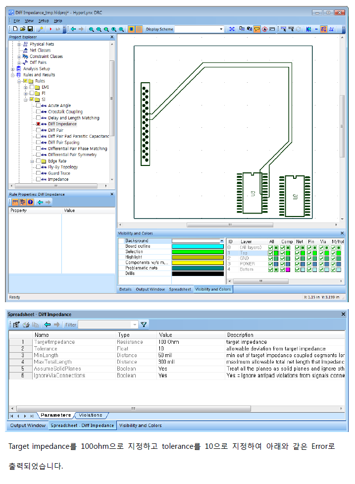Click the filter funnel icon in Spreadsheet
The height and width of the screenshot is (484, 355).
pyautogui.click(x=144, y=324)
